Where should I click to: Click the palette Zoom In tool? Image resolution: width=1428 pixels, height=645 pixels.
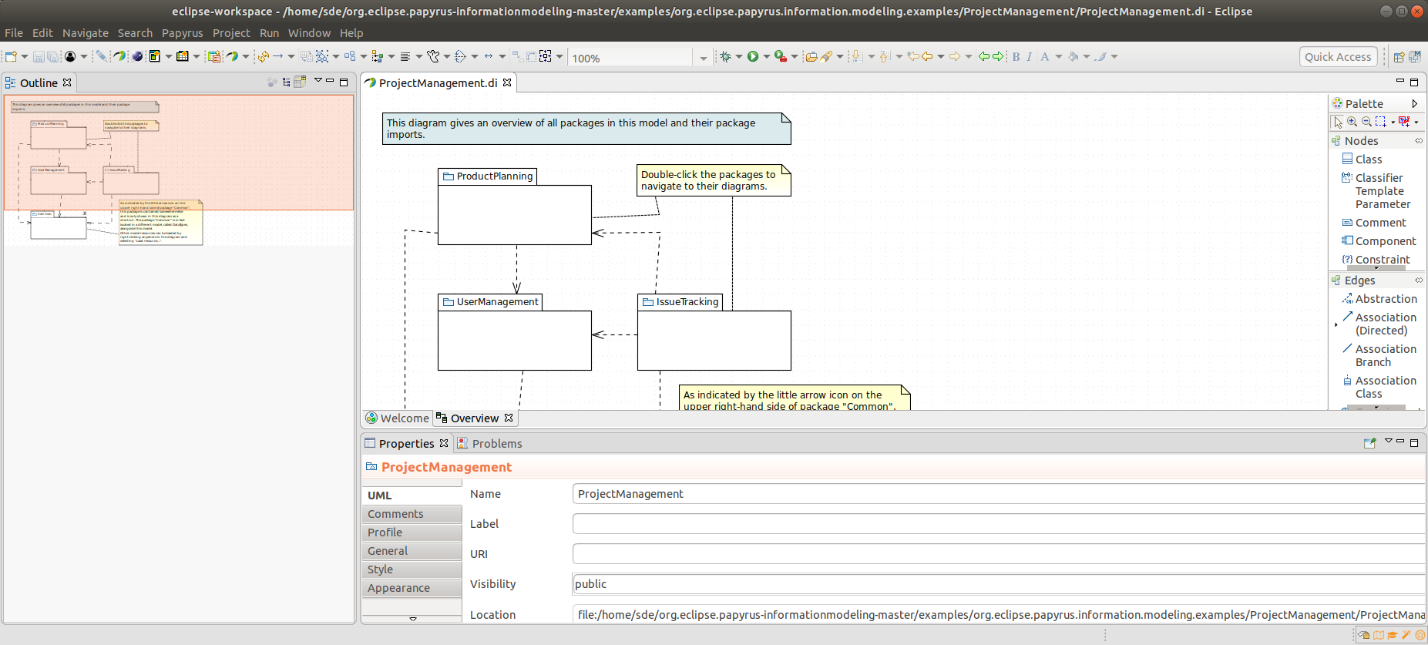[1352, 122]
